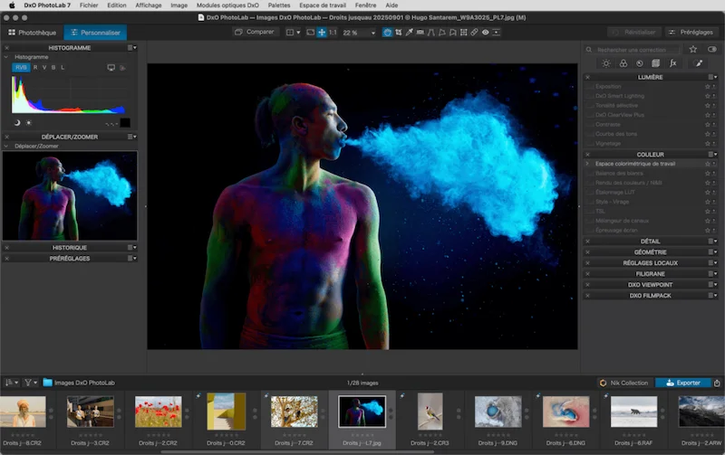
Task: Show highlight clipping with the sun icon
Action: [x=28, y=122]
